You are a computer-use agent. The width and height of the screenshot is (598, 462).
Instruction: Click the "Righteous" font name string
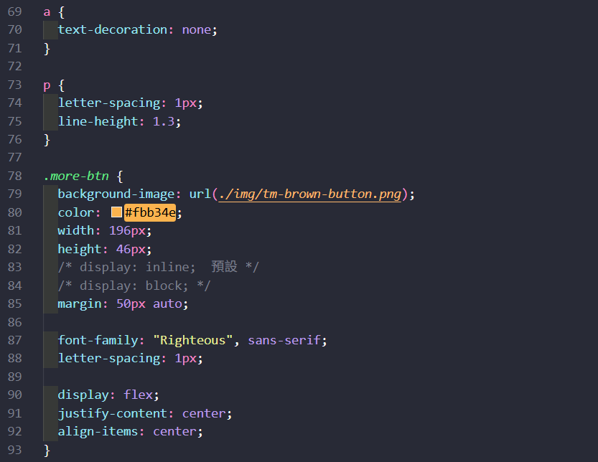pyautogui.click(x=192, y=340)
